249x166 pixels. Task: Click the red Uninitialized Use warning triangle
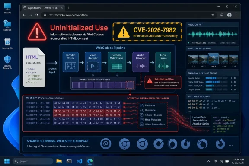coord(37,32)
